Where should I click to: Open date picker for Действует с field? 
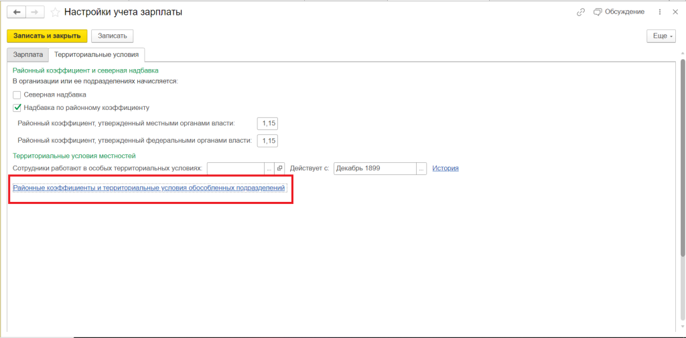[x=421, y=168]
